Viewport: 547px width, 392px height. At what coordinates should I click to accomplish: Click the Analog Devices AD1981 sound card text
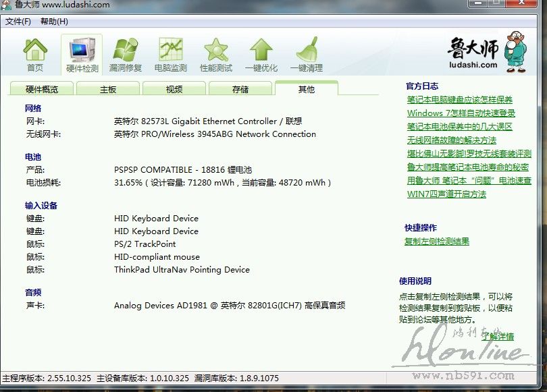(x=230, y=306)
